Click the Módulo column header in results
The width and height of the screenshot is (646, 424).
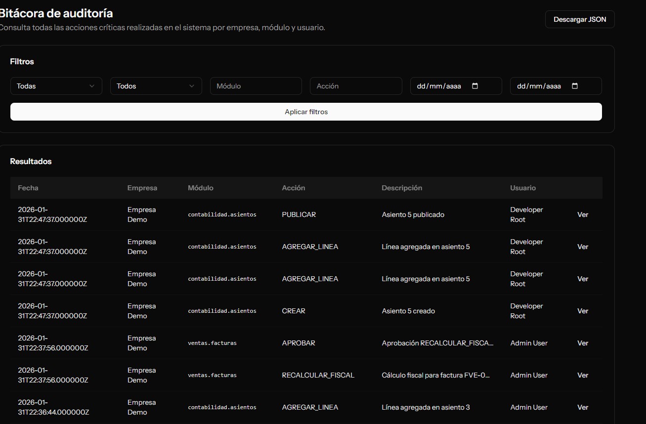pyautogui.click(x=200, y=188)
